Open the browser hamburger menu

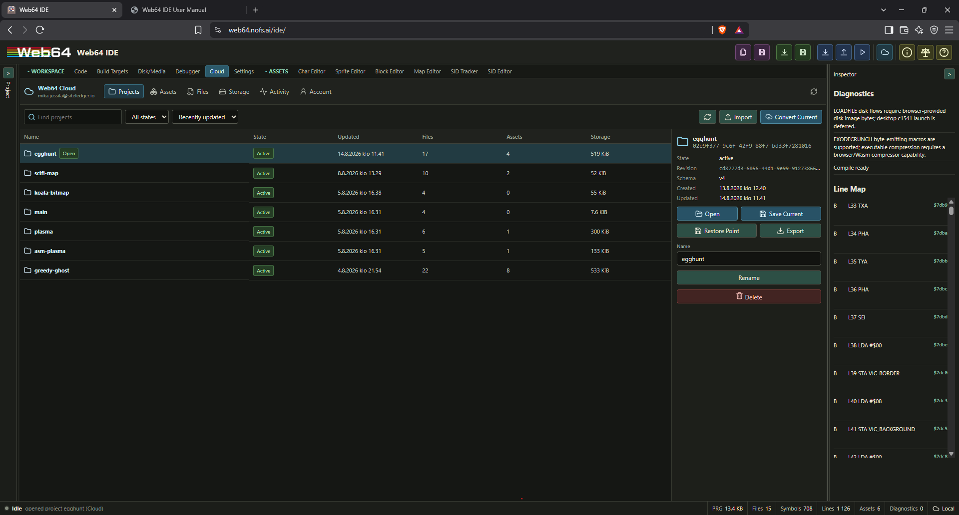point(949,30)
